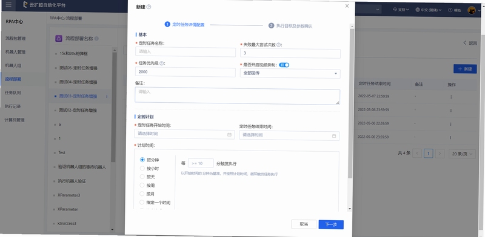Image resolution: width=485 pixels, height=237 pixels.
Task: Click the 取消 button
Action: pos(304,224)
